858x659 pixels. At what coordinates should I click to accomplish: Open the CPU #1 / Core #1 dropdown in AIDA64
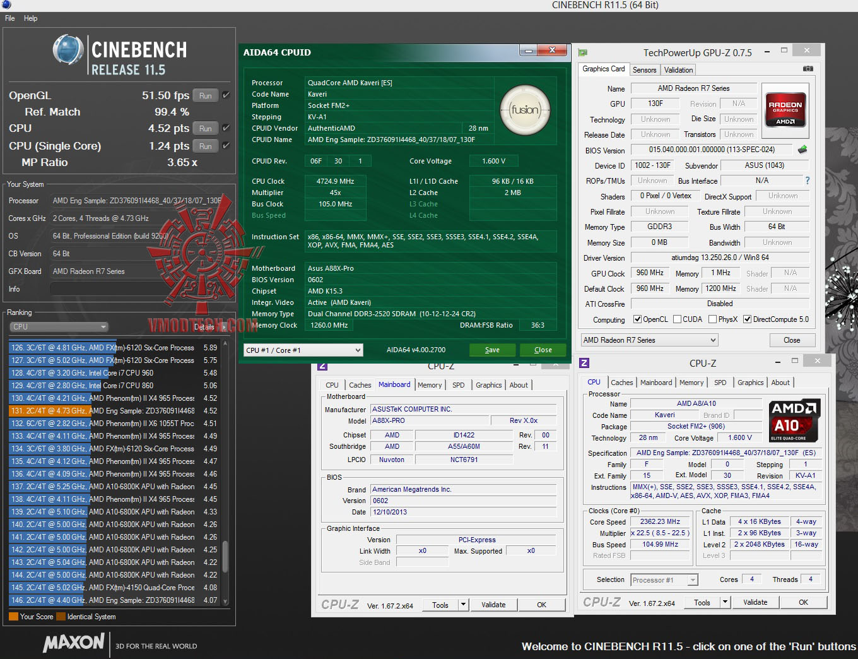pos(303,350)
